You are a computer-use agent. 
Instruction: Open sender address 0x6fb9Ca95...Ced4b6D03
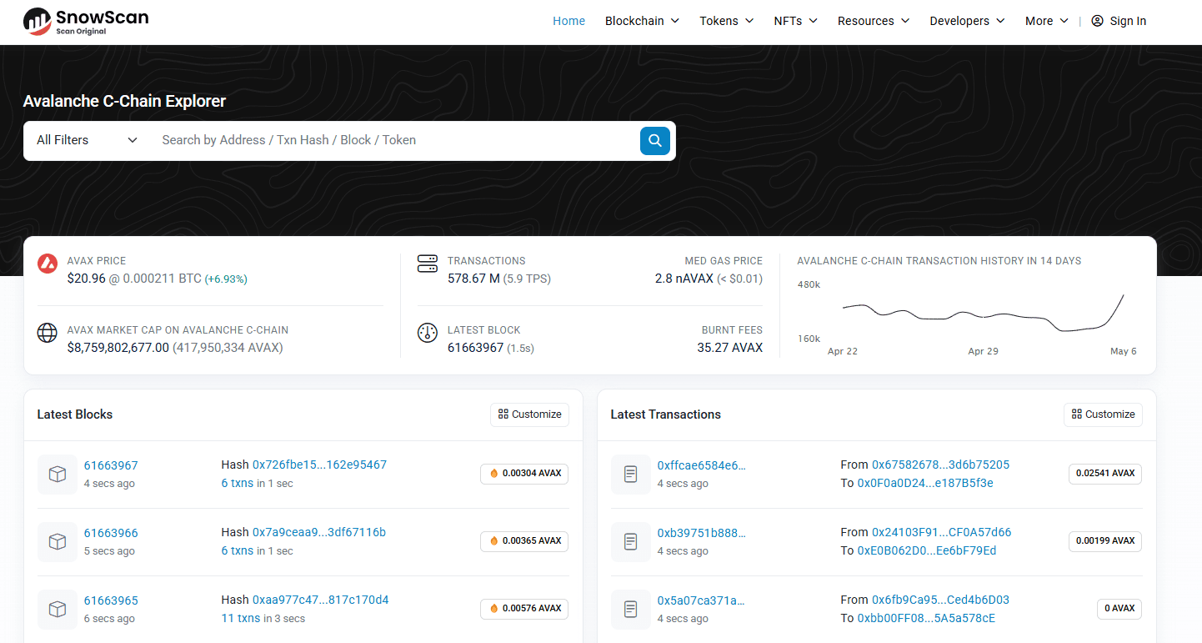(940, 600)
